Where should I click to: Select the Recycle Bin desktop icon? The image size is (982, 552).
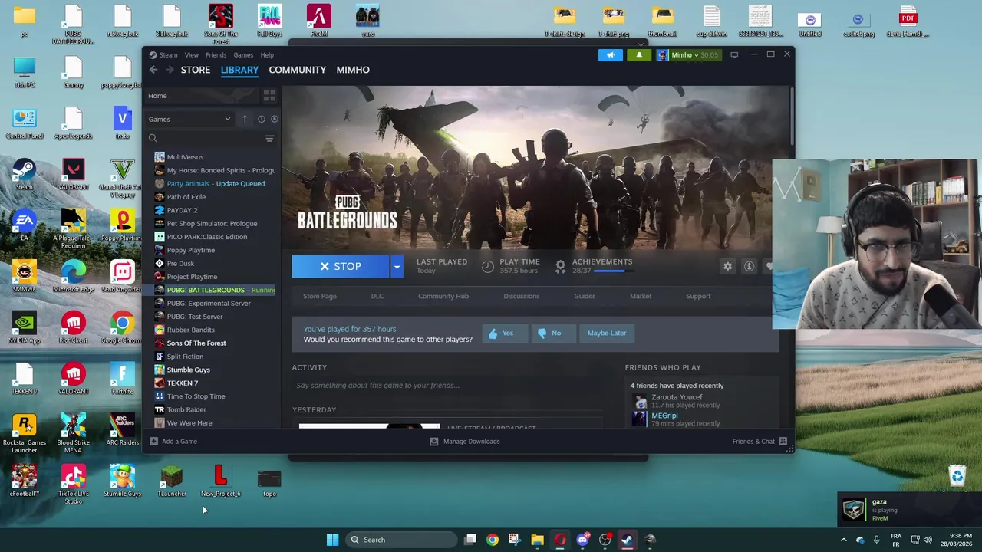pos(957,475)
